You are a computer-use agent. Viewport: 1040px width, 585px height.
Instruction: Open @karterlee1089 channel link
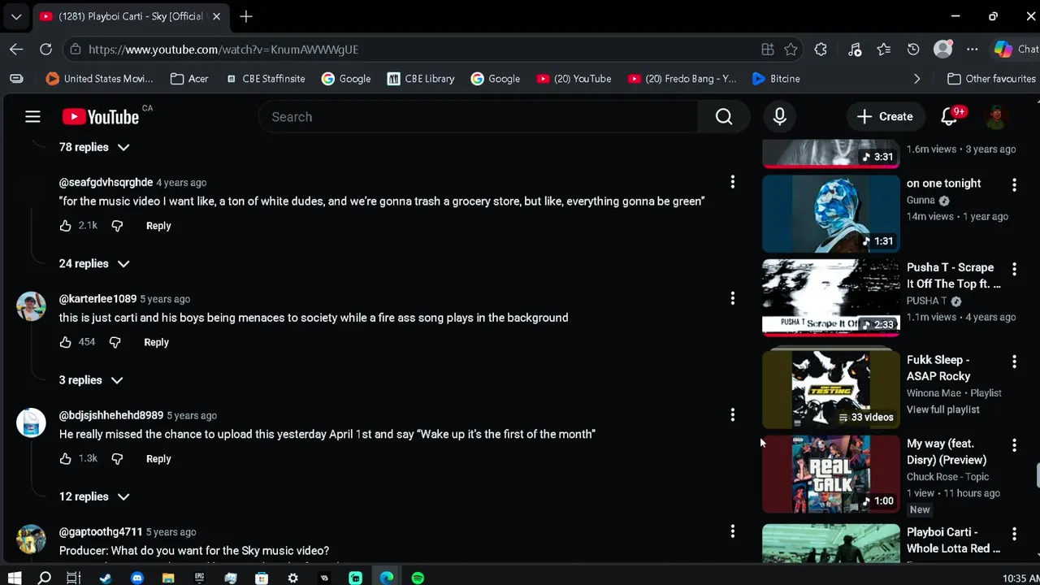click(x=97, y=299)
